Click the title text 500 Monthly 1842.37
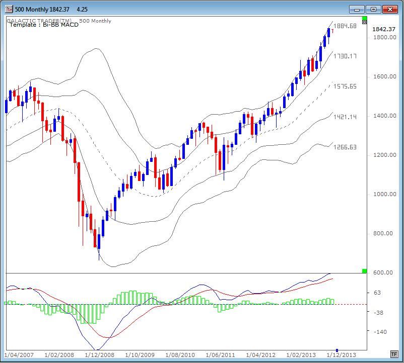The width and height of the screenshot is (404, 363). [42, 10]
